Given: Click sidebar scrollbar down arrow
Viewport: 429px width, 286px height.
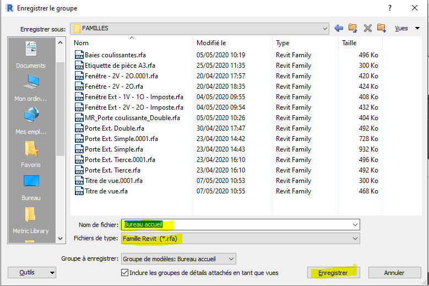Looking at the screenshot, I should click(x=60, y=239).
